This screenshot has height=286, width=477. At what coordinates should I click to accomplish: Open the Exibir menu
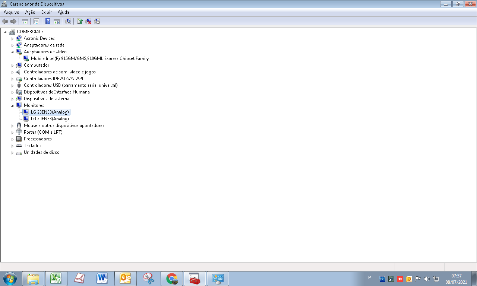[x=47, y=12]
